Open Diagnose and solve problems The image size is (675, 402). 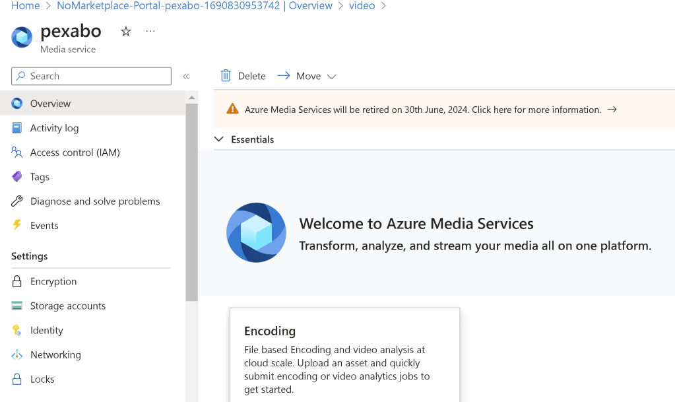pyautogui.click(x=92, y=201)
